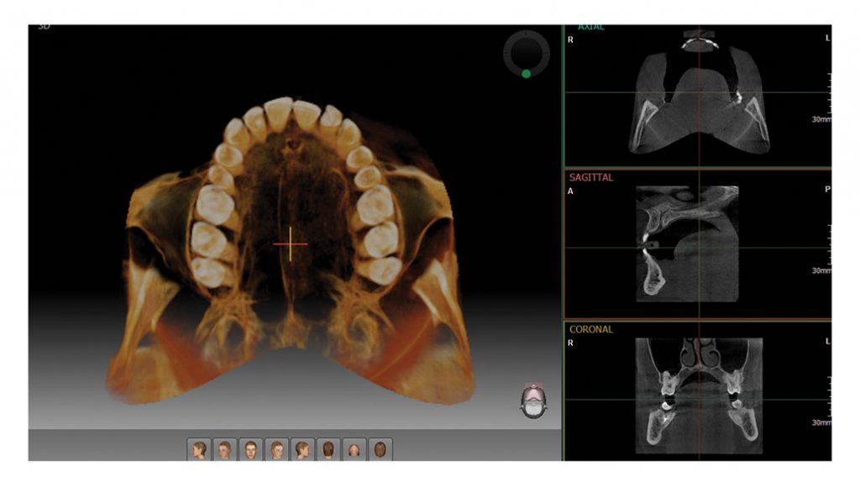Screen dimensions: 860x487
Task: Select the left profile head view icon
Action: point(199,450)
